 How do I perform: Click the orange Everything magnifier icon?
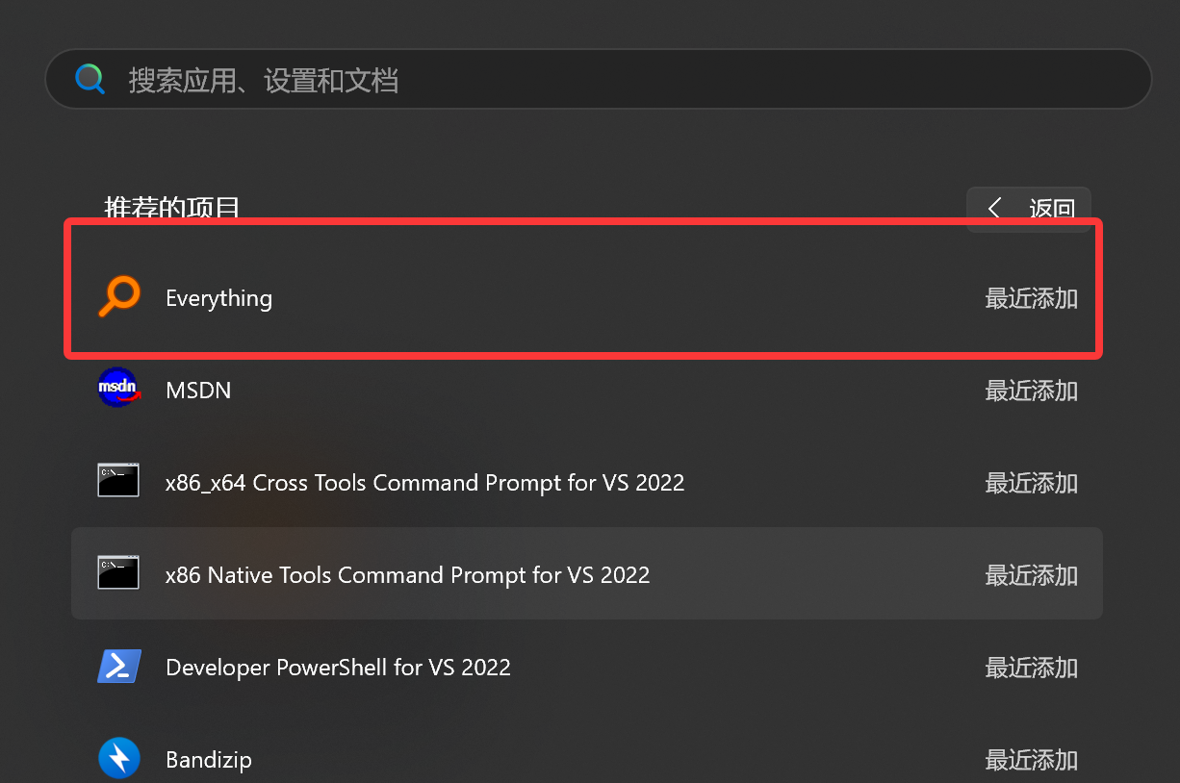[x=118, y=297]
